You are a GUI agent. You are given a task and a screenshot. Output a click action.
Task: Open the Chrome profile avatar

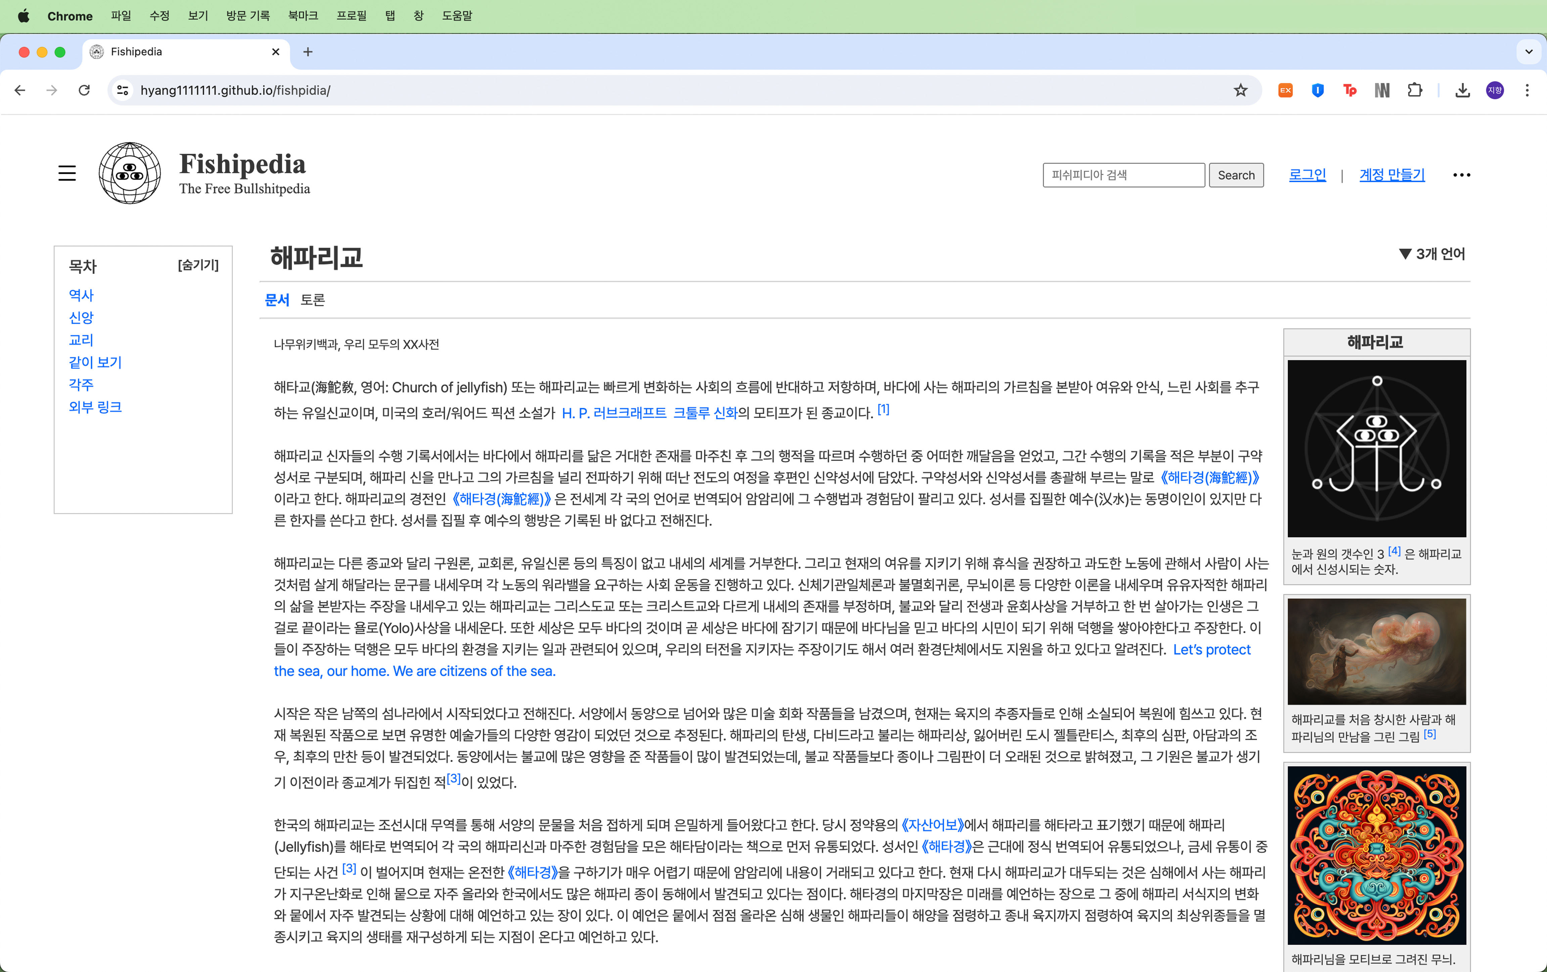coord(1495,91)
